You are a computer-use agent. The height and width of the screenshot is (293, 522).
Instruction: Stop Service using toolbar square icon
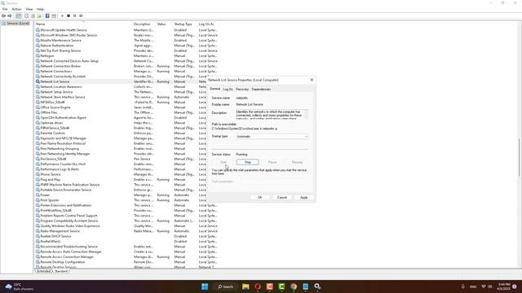(x=69, y=16)
